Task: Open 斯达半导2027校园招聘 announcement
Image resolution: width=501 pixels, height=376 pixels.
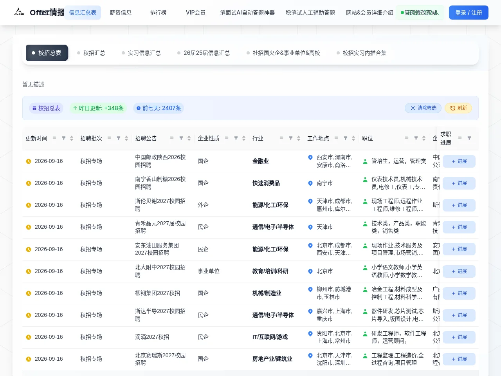Action: [160, 315]
